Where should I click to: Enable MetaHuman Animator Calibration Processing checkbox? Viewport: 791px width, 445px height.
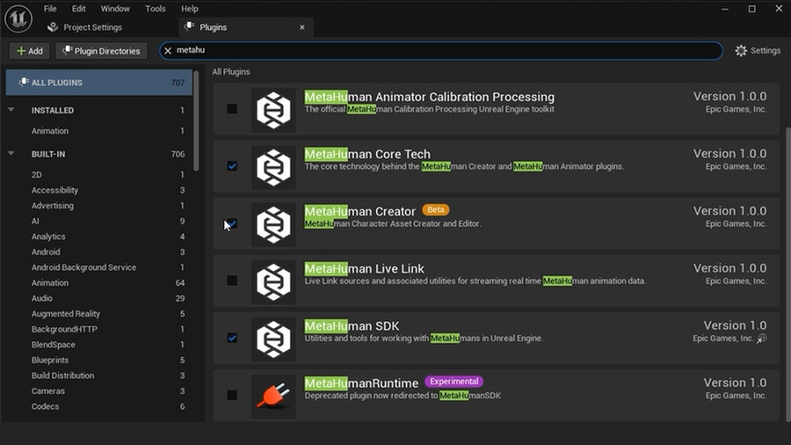tap(232, 109)
